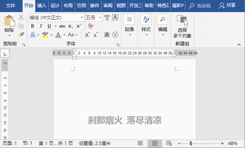Open the 段落 paragraph group
Screen dimensions: 245x148
click(x=129, y=25)
